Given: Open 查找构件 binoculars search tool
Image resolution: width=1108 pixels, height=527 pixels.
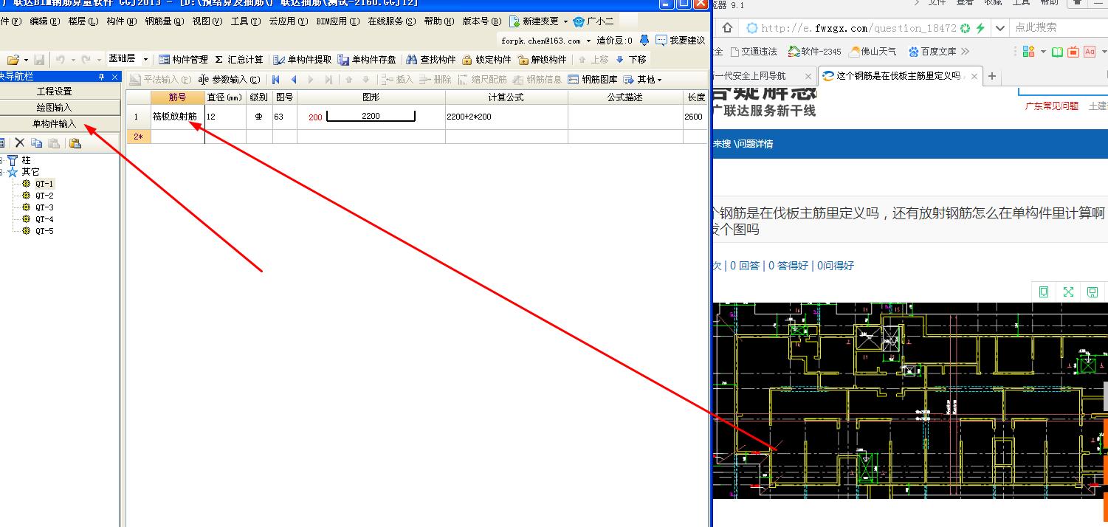Looking at the screenshot, I should (431, 59).
